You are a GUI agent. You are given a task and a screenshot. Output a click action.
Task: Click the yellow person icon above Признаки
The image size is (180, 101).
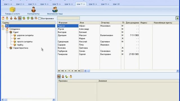(x=71, y=77)
